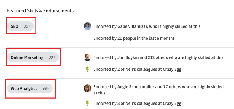
Task: Select the Online Marketing skill pill
Action: pos(33,57)
